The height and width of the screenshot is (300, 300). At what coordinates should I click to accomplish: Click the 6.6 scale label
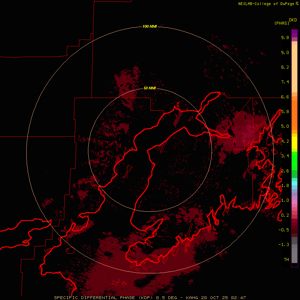pos(285,97)
